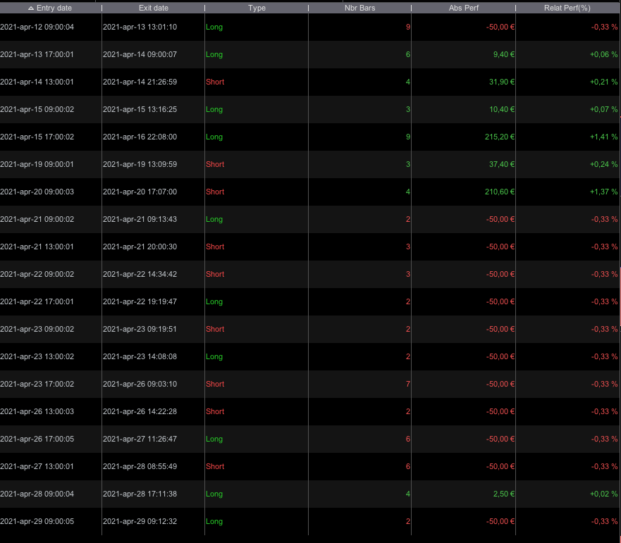Select entry date 2021-apr-22 17:00:01

37,301
